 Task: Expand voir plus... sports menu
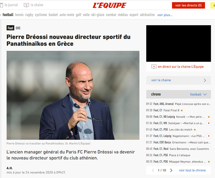tap(165, 15)
